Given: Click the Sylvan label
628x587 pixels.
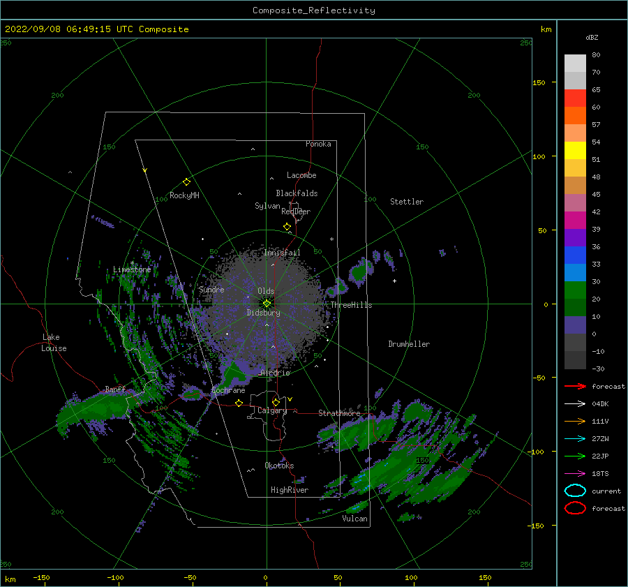Looking at the screenshot, I should (x=267, y=206).
